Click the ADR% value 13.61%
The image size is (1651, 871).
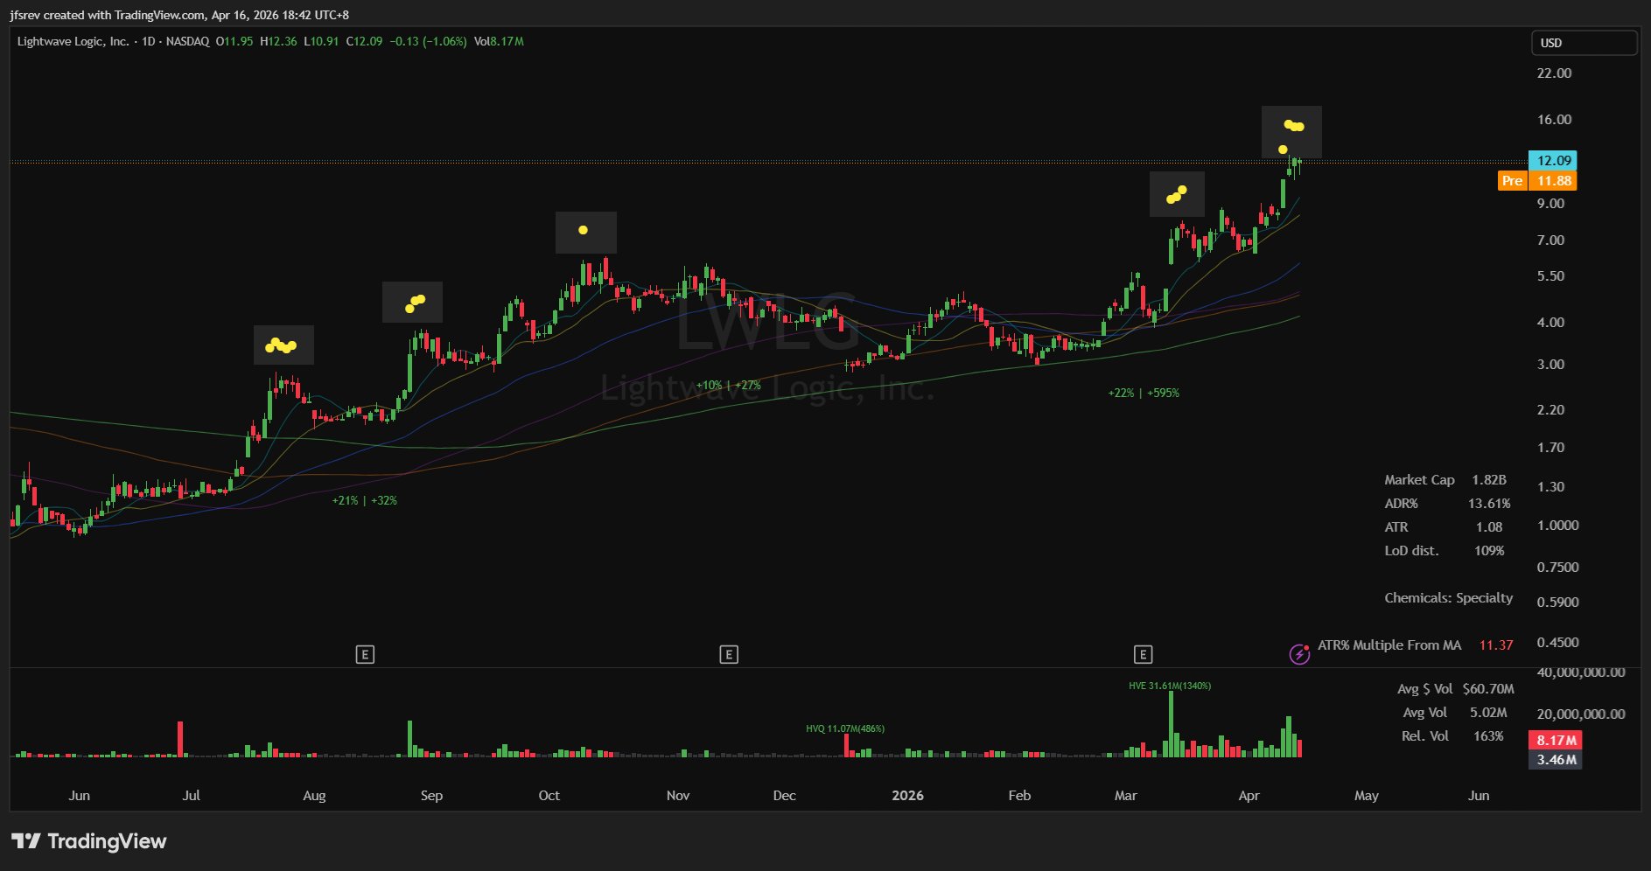[x=1489, y=503]
